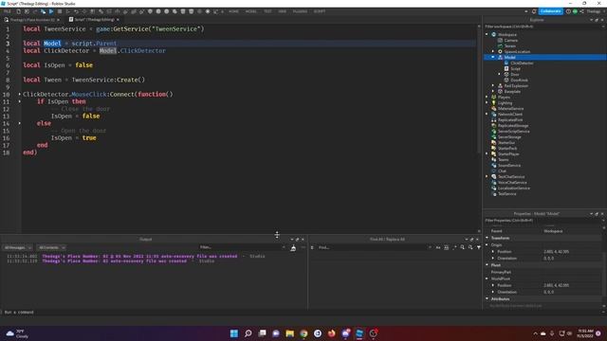Select ReplicatedStorage in Explorer

[x=513, y=126]
